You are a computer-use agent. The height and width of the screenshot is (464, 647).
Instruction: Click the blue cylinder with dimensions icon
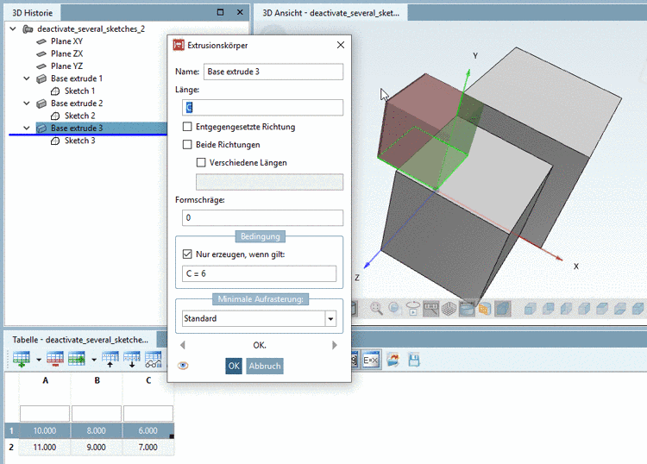point(467,309)
